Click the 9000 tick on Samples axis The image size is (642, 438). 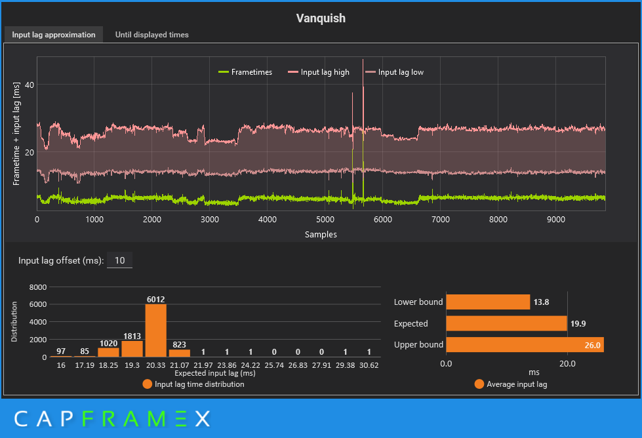tap(556, 220)
